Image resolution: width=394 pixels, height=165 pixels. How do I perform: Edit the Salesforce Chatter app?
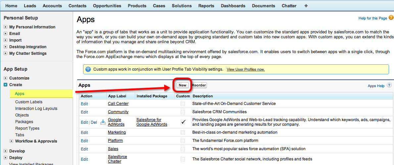pos(84,159)
